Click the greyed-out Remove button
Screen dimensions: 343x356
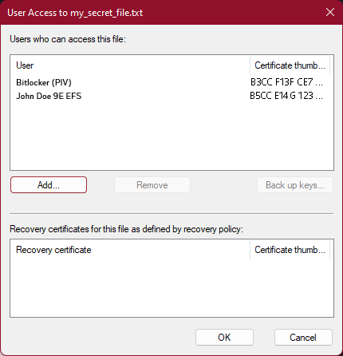[x=152, y=185]
